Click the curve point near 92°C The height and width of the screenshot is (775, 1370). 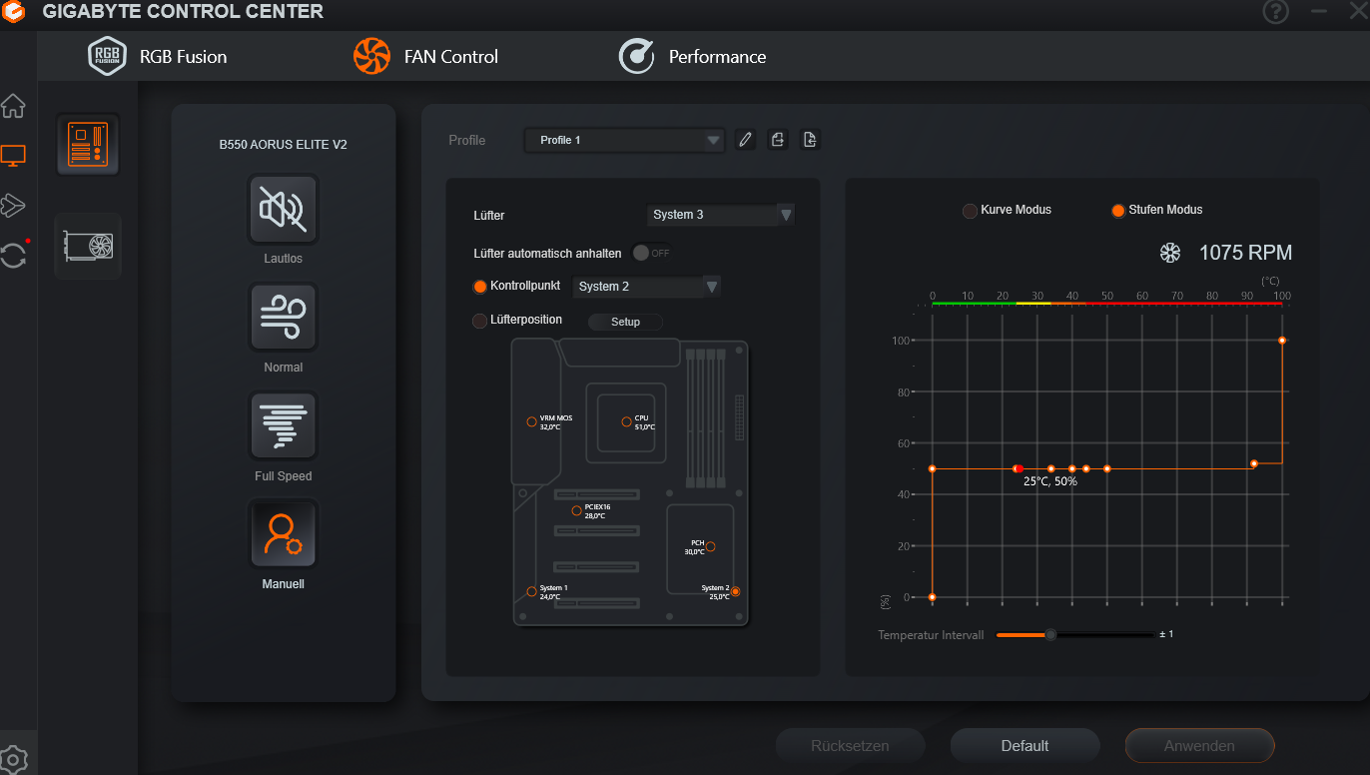[x=1254, y=463]
